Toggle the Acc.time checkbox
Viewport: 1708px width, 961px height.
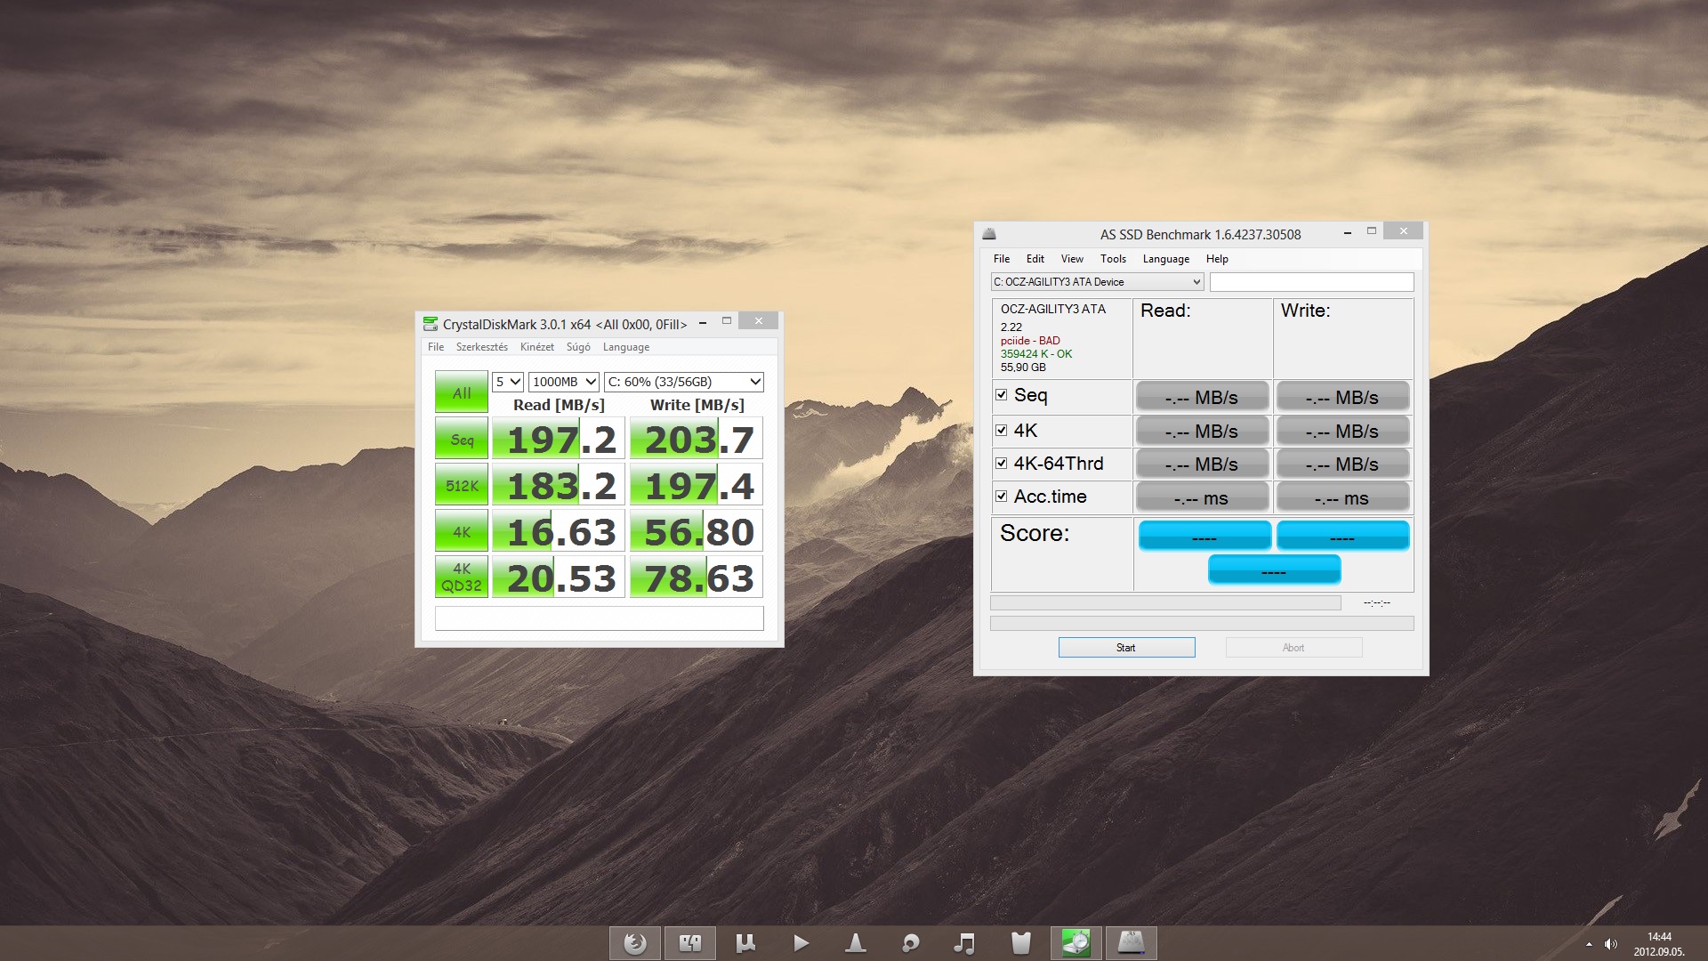1002,497
